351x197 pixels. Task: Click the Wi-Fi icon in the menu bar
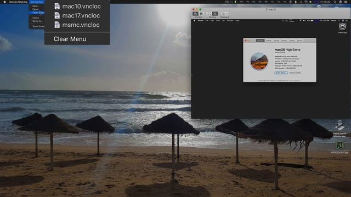coord(306,2)
